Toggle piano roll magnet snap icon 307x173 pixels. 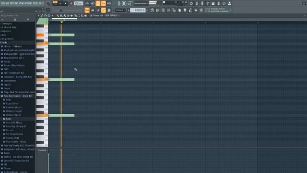tap(46, 16)
